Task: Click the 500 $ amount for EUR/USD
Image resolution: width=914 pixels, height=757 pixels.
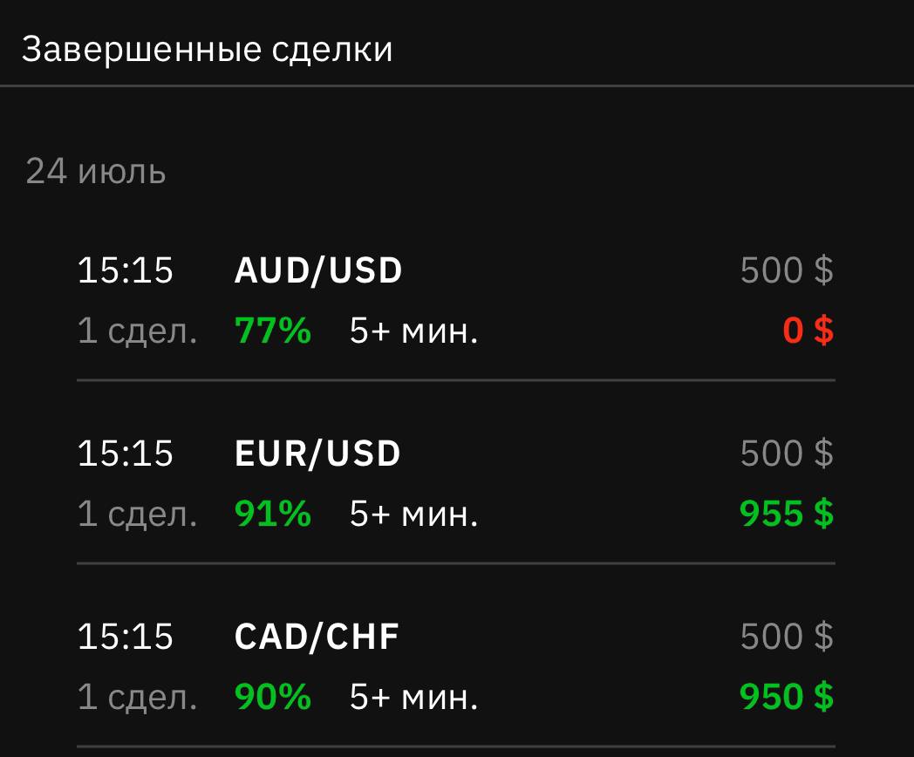Action: (786, 454)
